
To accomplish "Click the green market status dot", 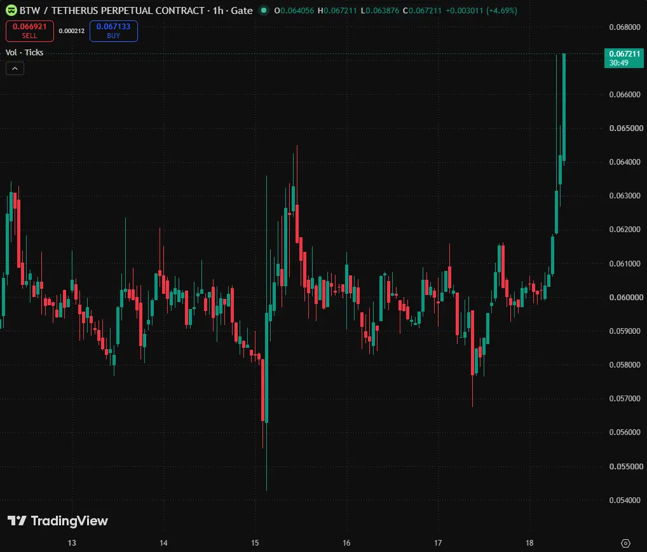I will 264,10.
